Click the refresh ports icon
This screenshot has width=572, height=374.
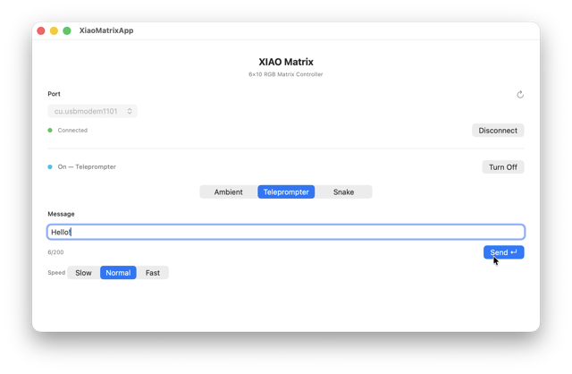(520, 95)
